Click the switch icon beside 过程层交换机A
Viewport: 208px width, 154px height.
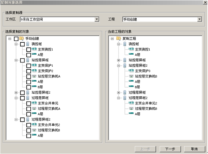click(34, 109)
